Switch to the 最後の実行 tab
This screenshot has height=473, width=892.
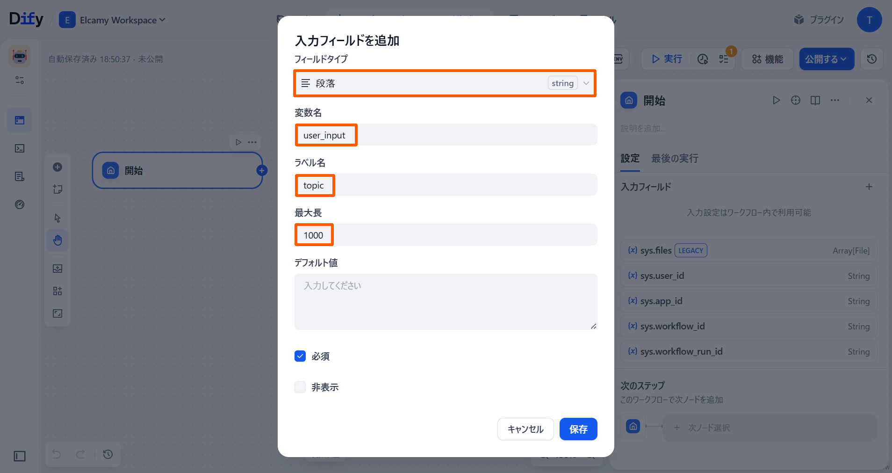(x=675, y=159)
